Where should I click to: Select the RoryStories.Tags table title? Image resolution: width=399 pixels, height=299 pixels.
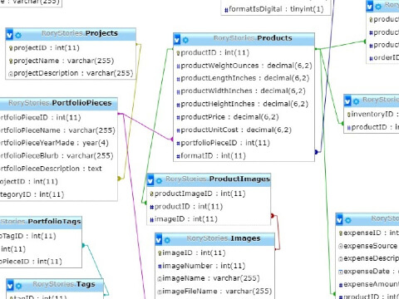(x=64, y=284)
